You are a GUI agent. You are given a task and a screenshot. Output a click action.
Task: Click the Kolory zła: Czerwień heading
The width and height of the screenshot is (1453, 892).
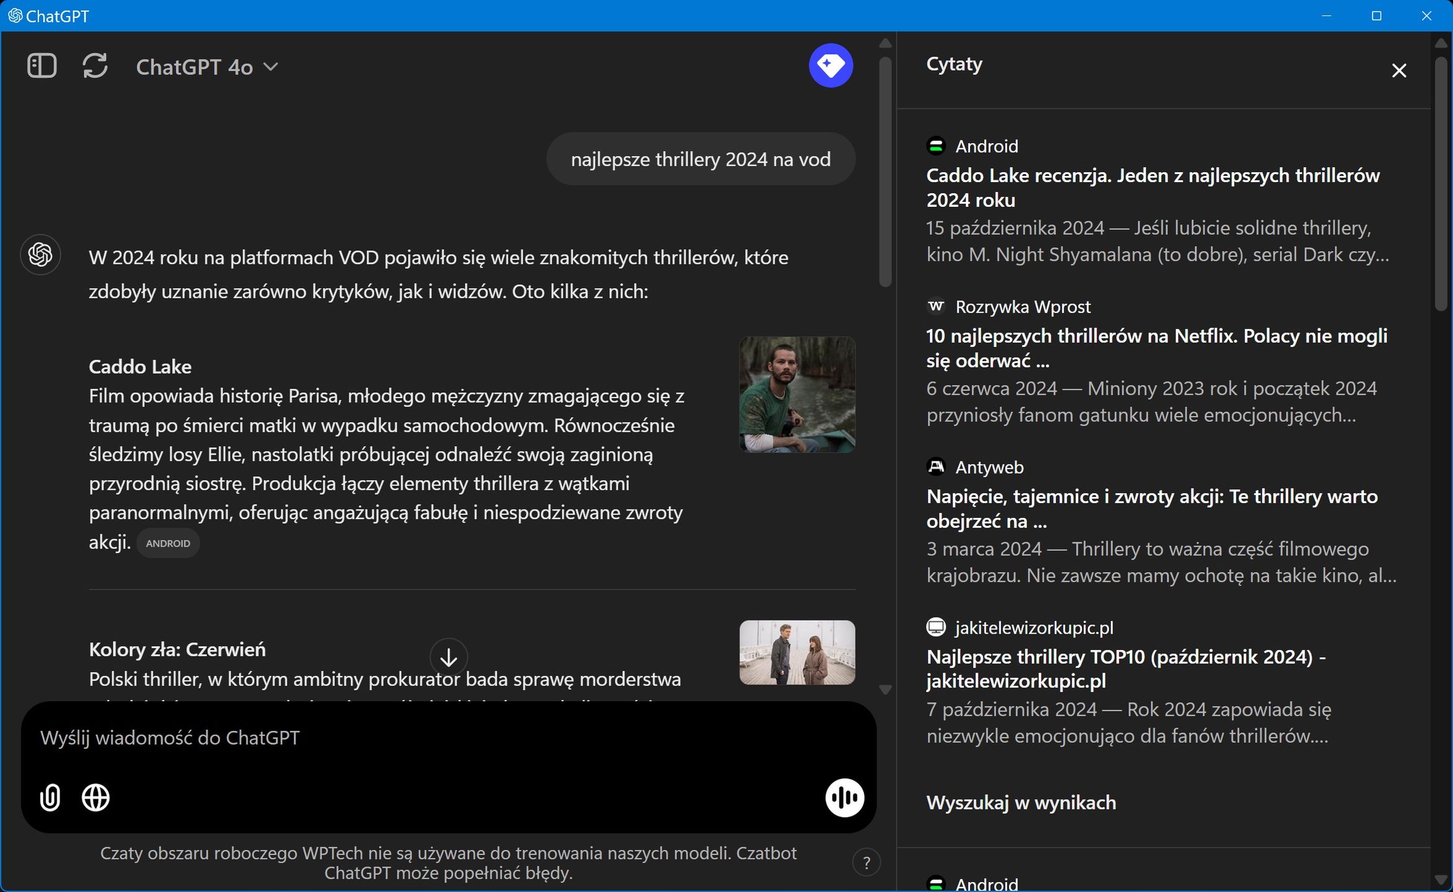tap(177, 650)
